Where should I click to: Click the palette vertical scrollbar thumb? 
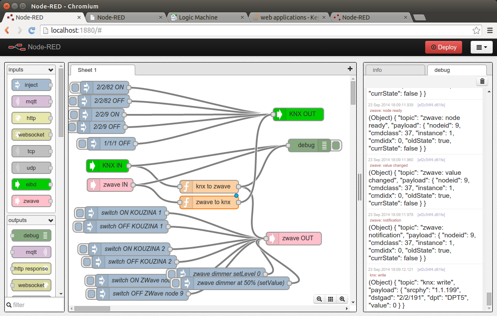61,102
